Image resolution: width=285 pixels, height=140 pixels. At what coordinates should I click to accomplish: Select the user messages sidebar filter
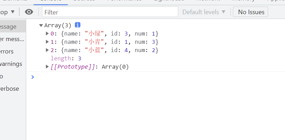tap(12, 39)
